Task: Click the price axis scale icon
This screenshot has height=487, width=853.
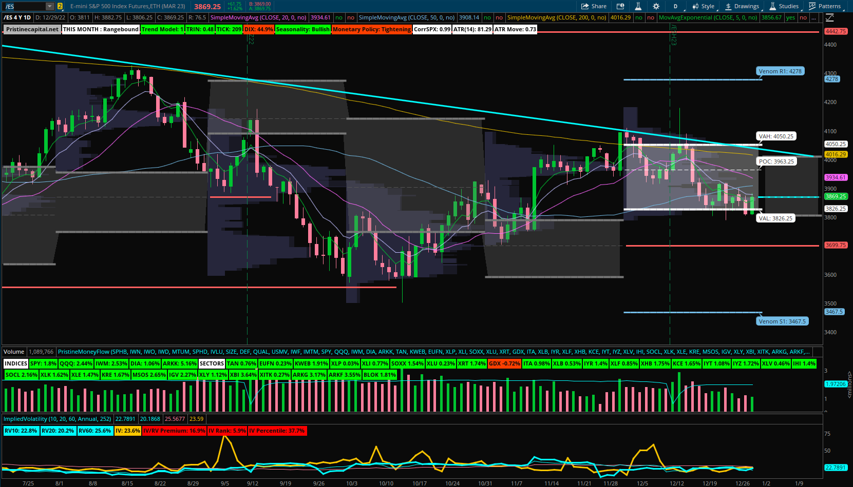Action: (x=830, y=17)
